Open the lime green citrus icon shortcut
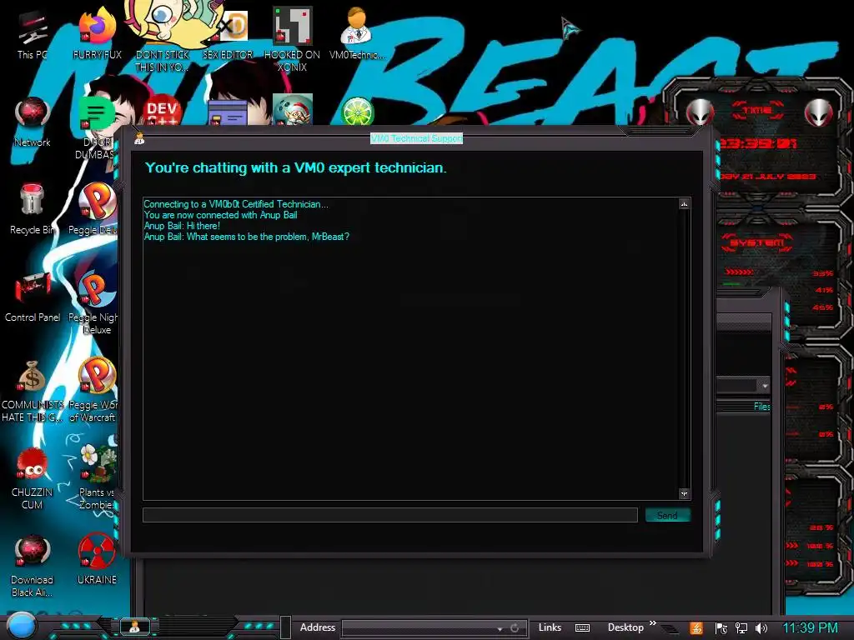The image size is (854, 640). [357, 111]
